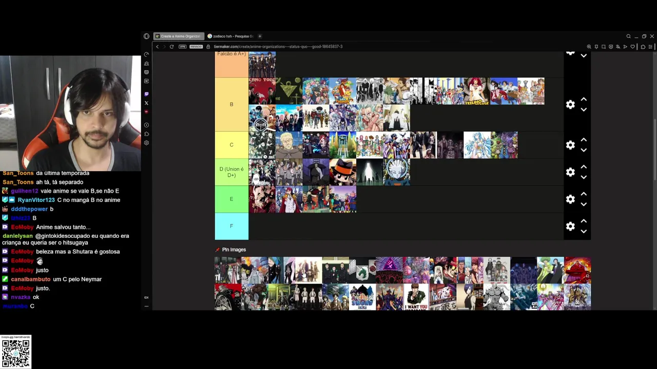Switch to Create a Anime Organizat tab
The image size is (657, 369).
[179, 36]
